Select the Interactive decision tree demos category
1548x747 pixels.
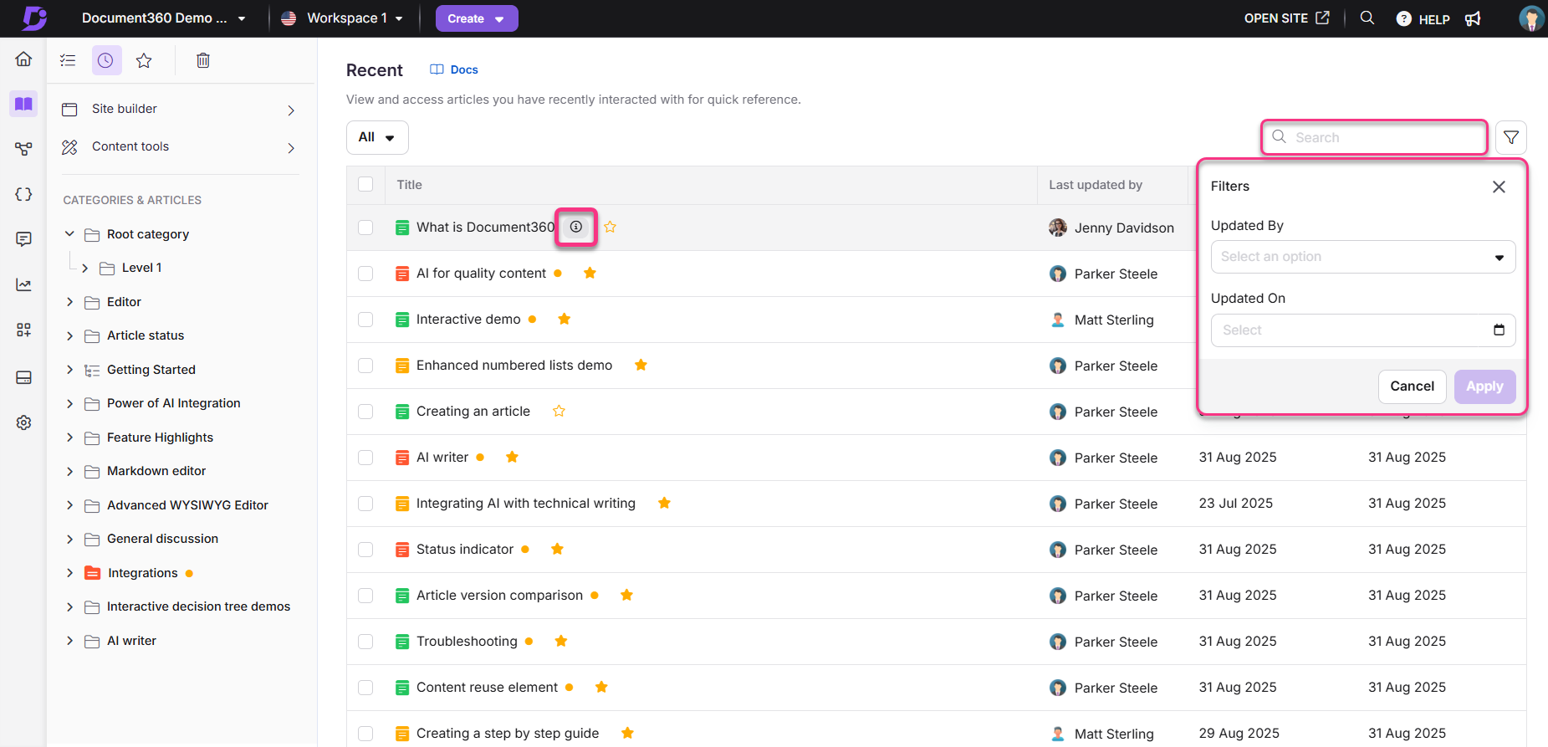tap(198, 606)
